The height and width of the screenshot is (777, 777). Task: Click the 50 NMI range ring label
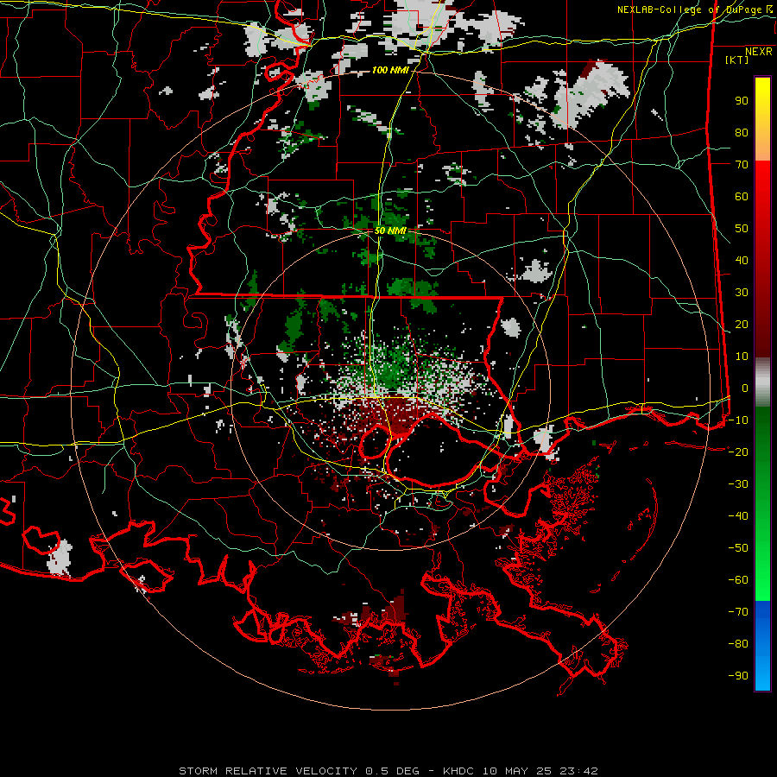point(390,231)
